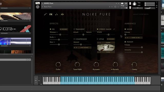Viewport: 164px width, 92px height.
Task: Enable the Delay toggle dot
Action: [131, 70]
